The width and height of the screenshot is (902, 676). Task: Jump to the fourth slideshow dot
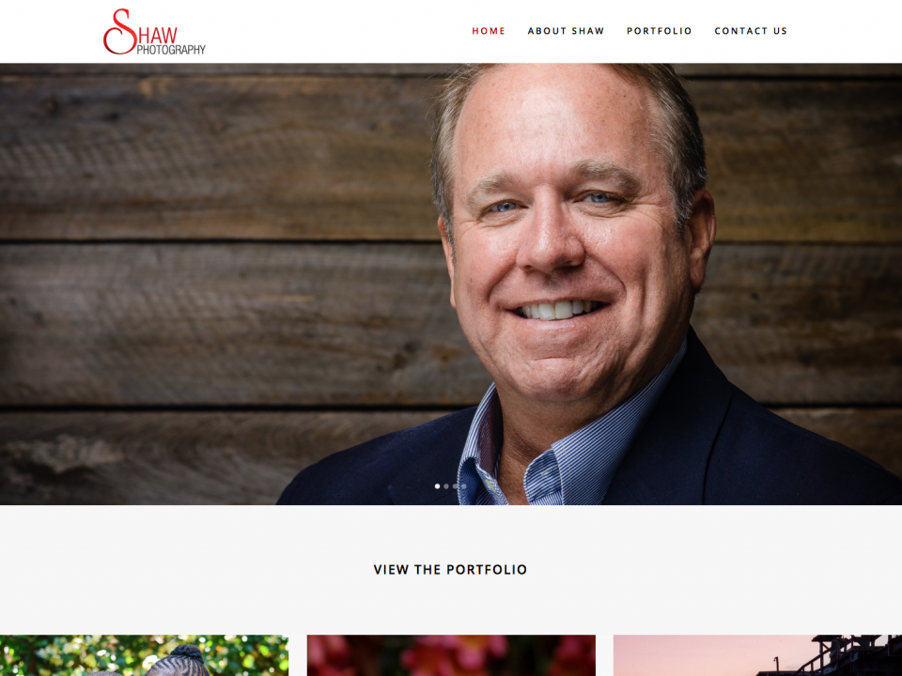click(x=463, y=486)
